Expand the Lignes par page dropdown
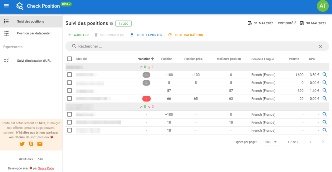Image resolution: width=332 pixels, height=172 pixels. point(271,142)
